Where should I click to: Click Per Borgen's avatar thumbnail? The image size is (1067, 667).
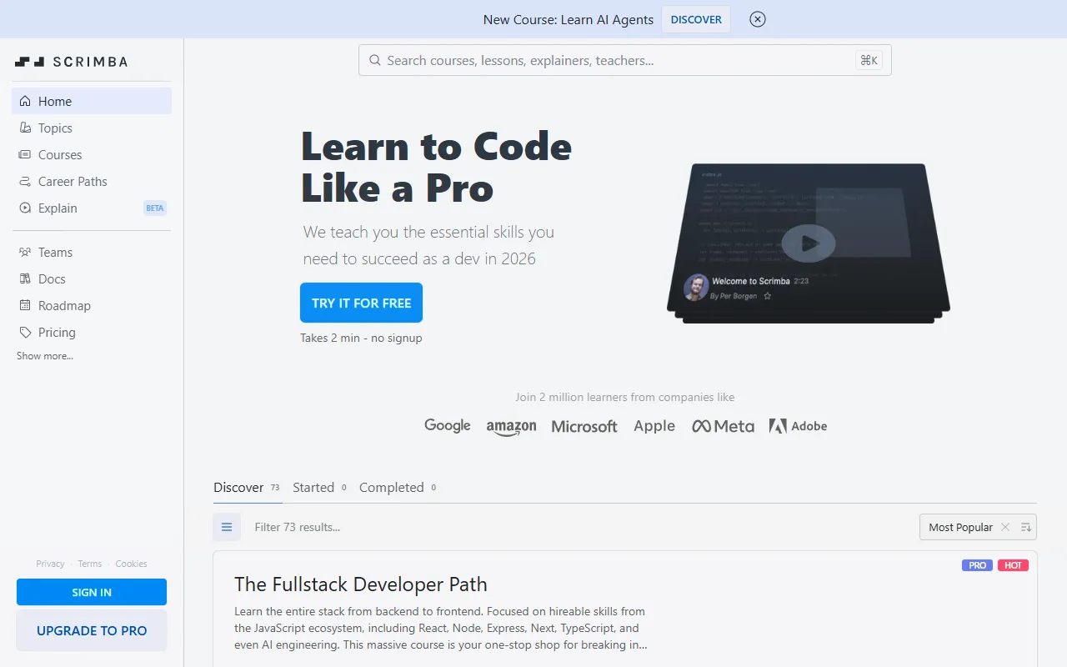pyautogui.click(x=696, y=288)
